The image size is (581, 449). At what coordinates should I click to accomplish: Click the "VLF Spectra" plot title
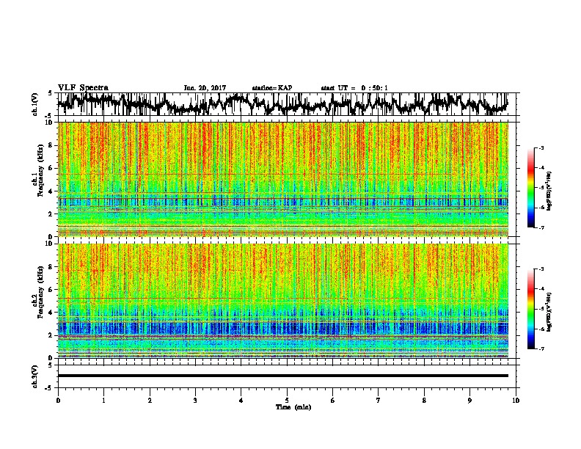(x=84, y=88)
